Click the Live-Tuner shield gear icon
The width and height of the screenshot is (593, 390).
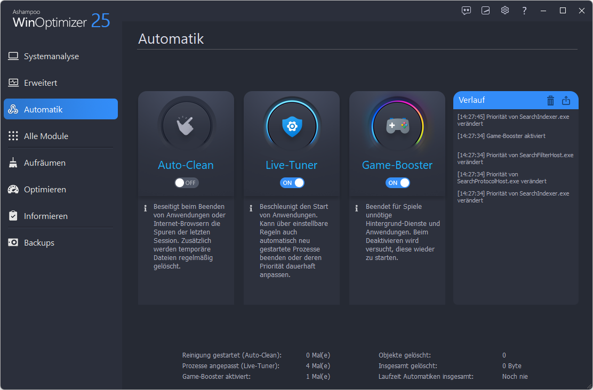[x=292, y=126]
